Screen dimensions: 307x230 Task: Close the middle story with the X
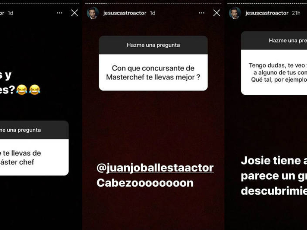(216, 13)
